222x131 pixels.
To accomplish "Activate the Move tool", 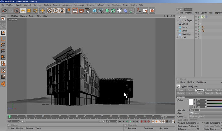I will pyautogui.click(x=23, y=11).
